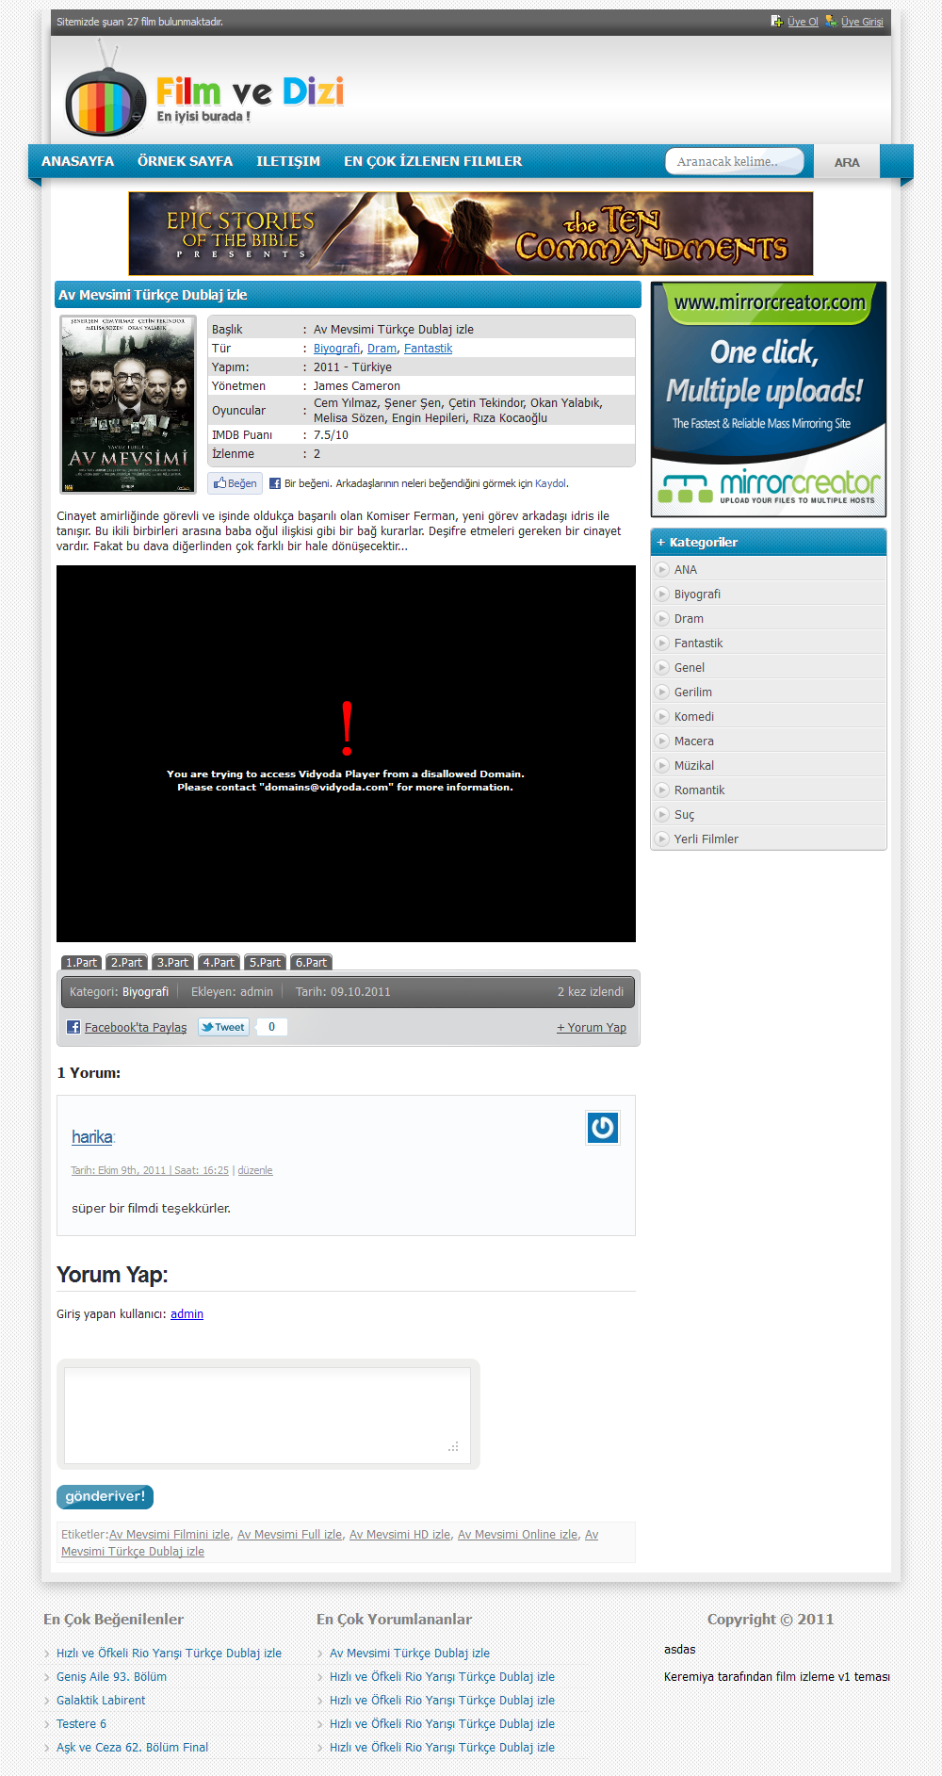Viewport: 942px width, 1776px height.
Task: Open the Komedi category
Action: (694, 717)
